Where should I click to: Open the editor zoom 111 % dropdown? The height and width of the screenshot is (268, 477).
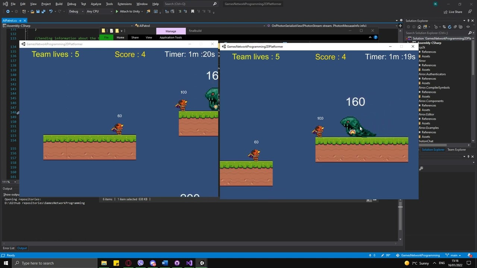click(x=9, y=182)
